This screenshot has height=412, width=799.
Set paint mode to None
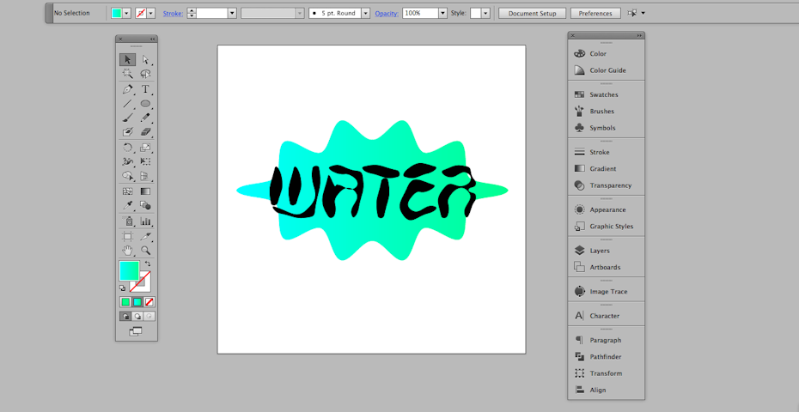point(149,302)
